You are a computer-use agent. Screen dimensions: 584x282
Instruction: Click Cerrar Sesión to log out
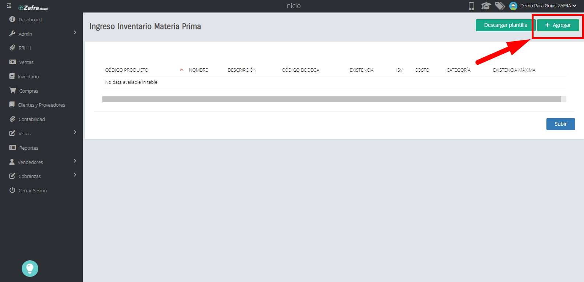[33, 191]
